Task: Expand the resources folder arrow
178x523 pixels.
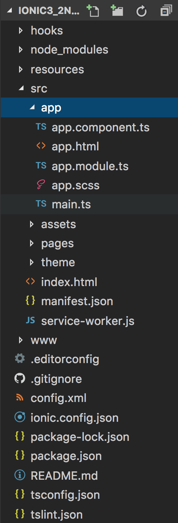Action: 21,69
